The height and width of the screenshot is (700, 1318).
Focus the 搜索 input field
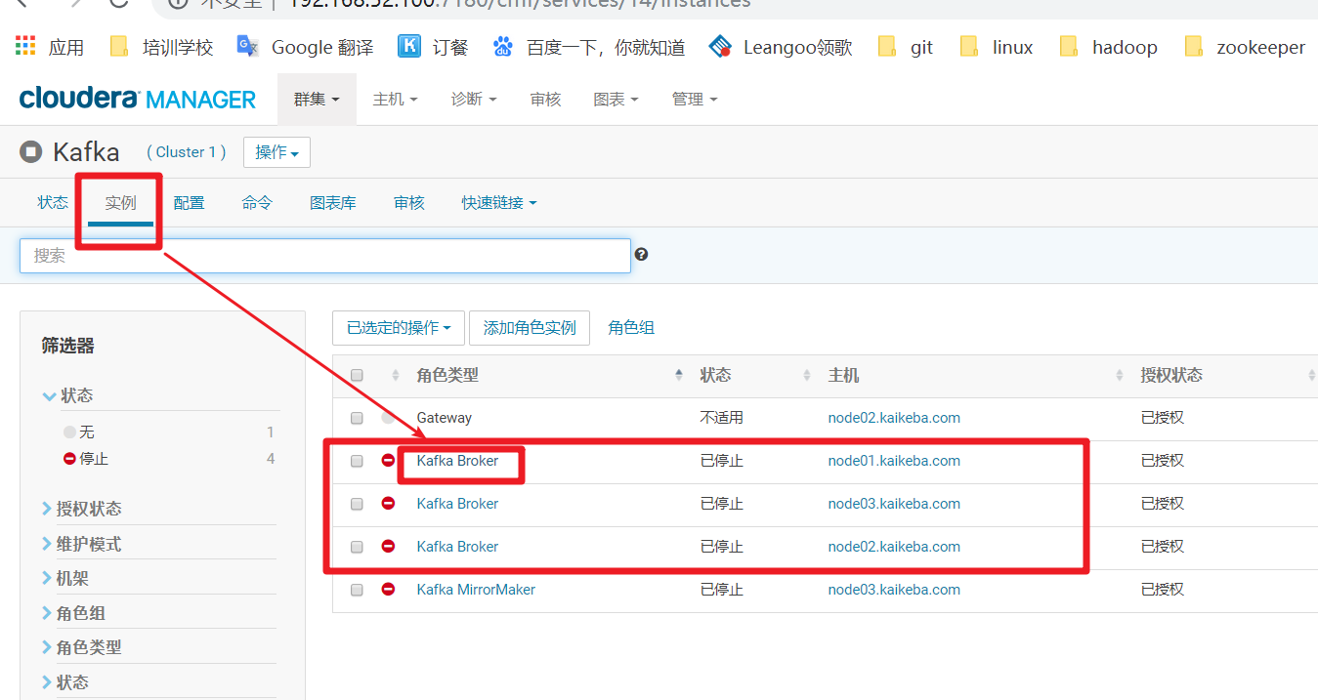click(x=325, y=255)
